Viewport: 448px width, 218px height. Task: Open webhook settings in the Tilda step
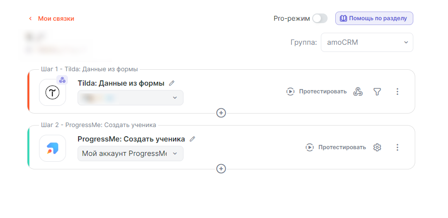click(357, 91)
